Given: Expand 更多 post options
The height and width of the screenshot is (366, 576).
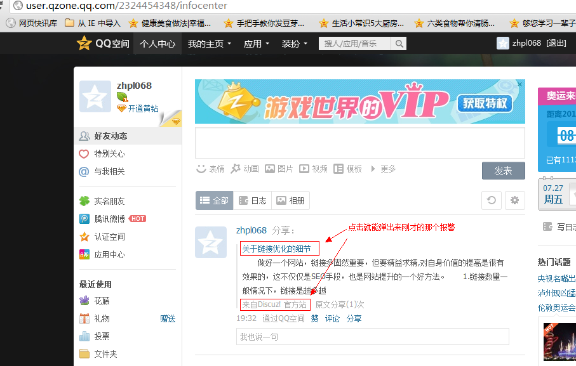Looking at the screenshot, I should point(383,169).
